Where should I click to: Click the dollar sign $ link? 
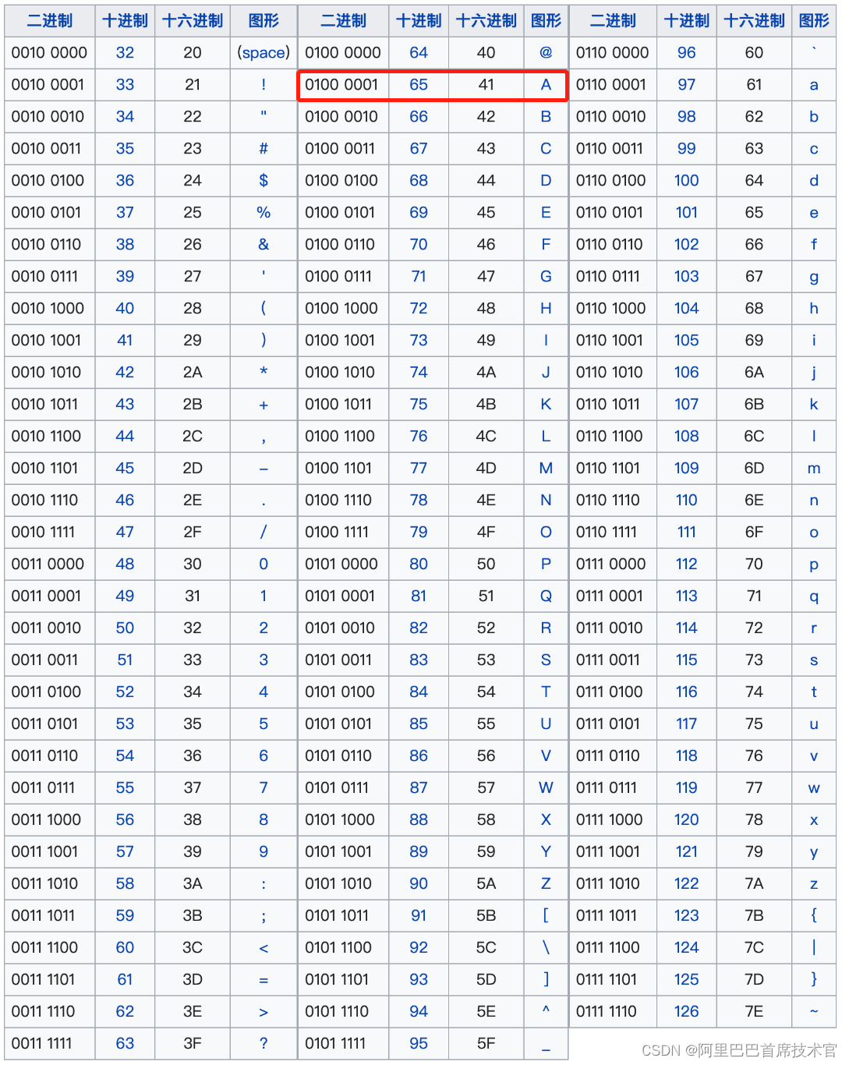pos(264,180)
